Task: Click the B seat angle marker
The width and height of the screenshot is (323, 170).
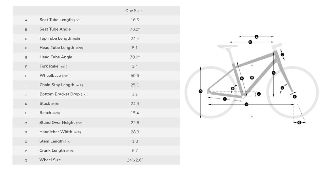Action: pyautogui.click(x=233, y=89)
